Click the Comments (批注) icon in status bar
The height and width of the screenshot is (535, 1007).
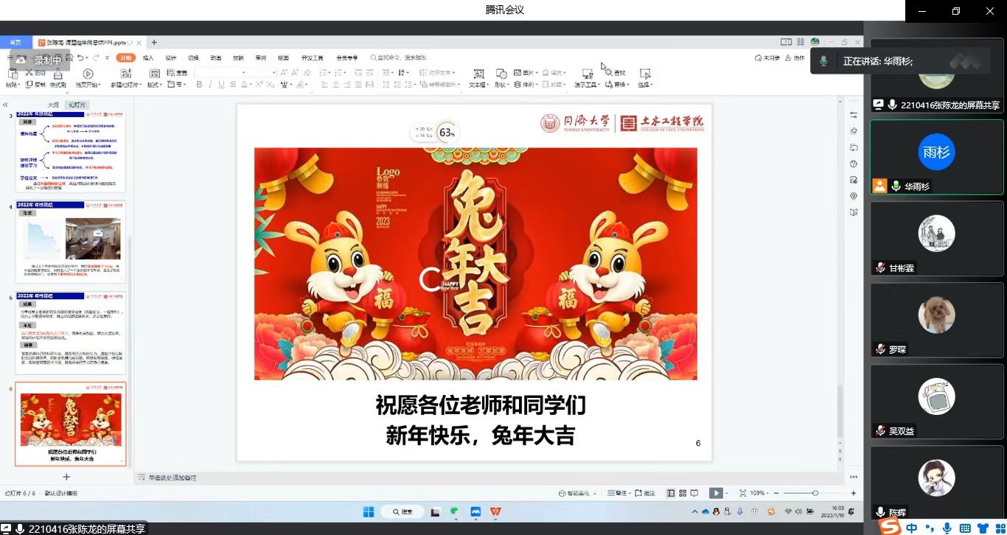[x=638, y=493]
